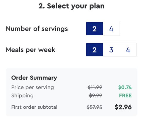Click the step number '2.' in the heading

click(x=42, y=6)
